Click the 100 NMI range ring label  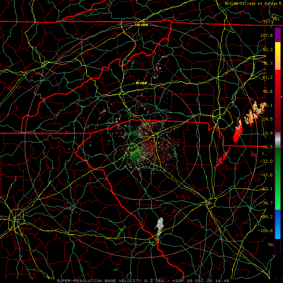coord(141,25)
